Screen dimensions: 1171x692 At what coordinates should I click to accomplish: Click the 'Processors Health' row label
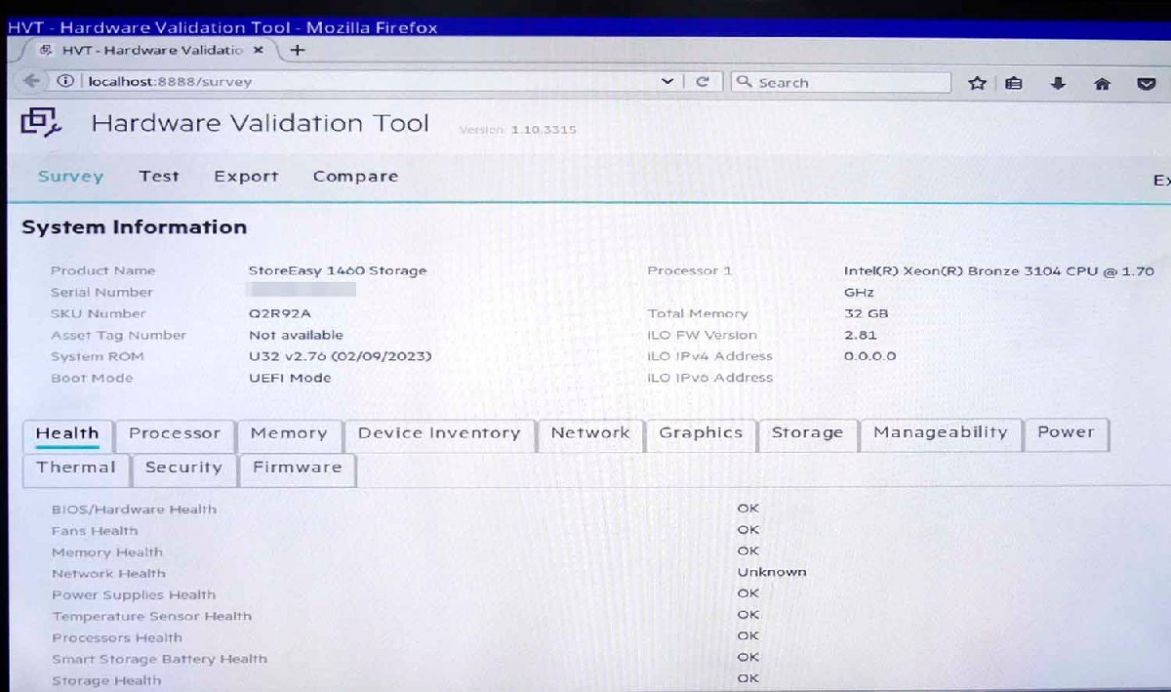117,638
